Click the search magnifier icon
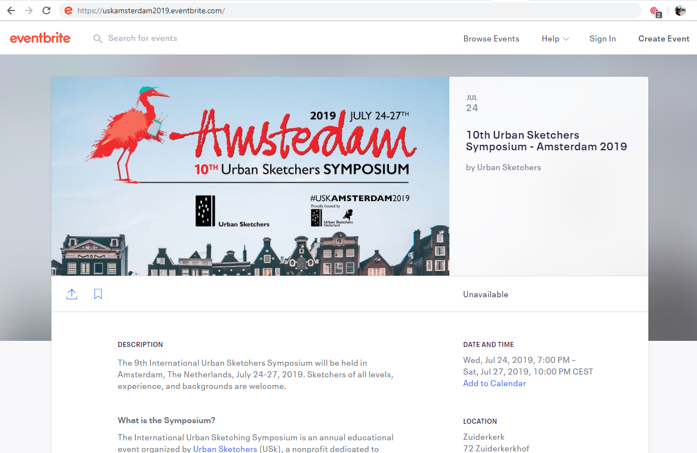 click(x=98, y=39)
